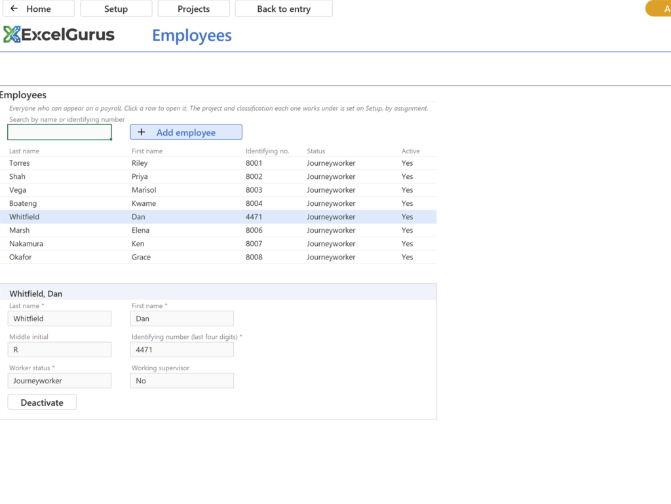
Task: Edit the First name field Dan
Action: tap(182, 319)
